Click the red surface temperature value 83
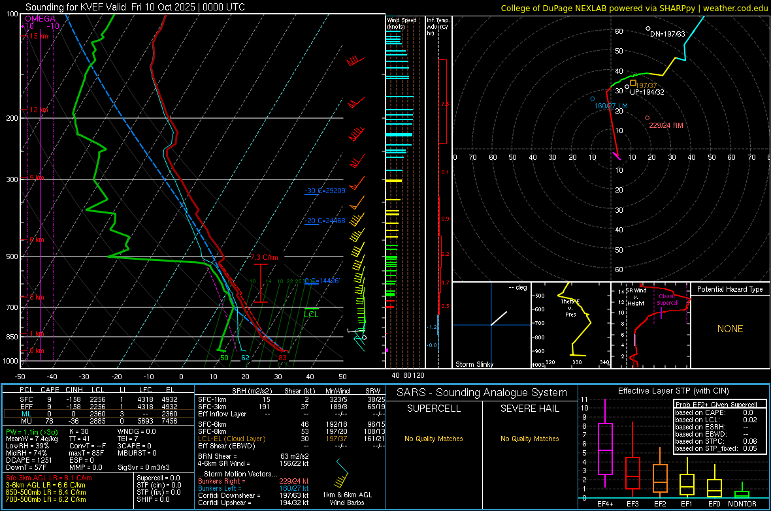Viewport: 771px width, 511px height. pyautogui.click(x=282, y=358)
